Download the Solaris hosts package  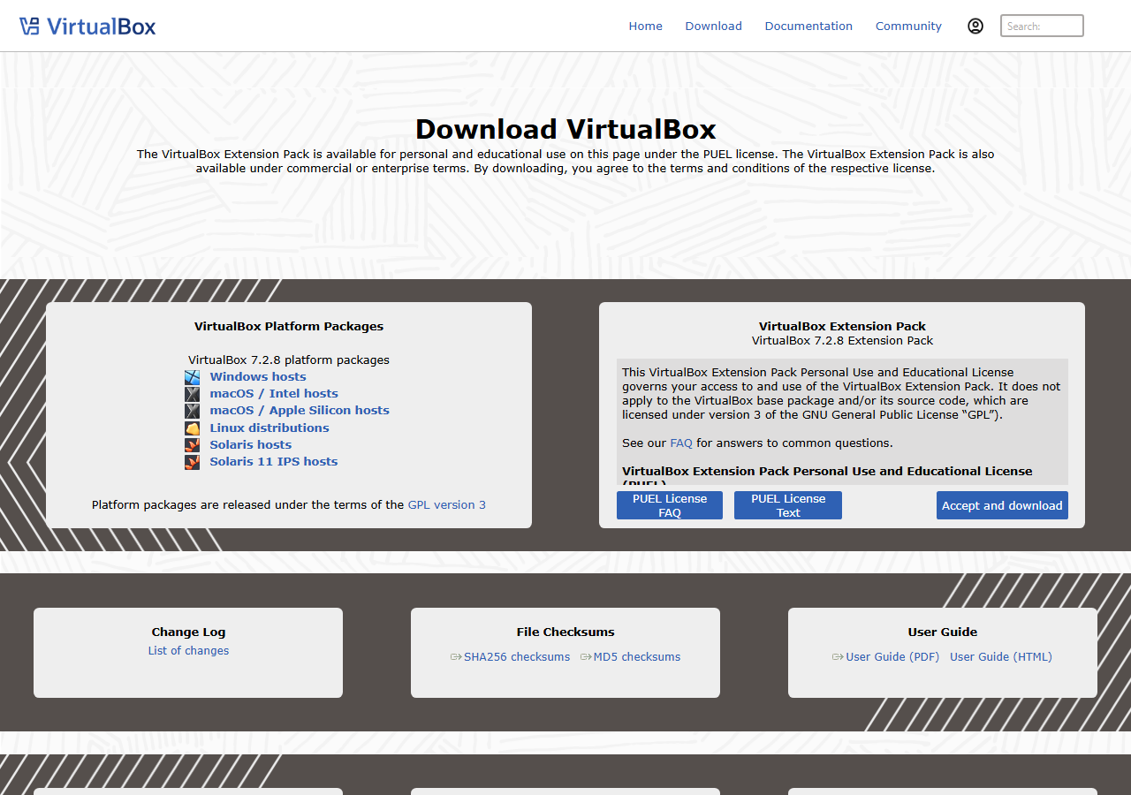point(251,444)
